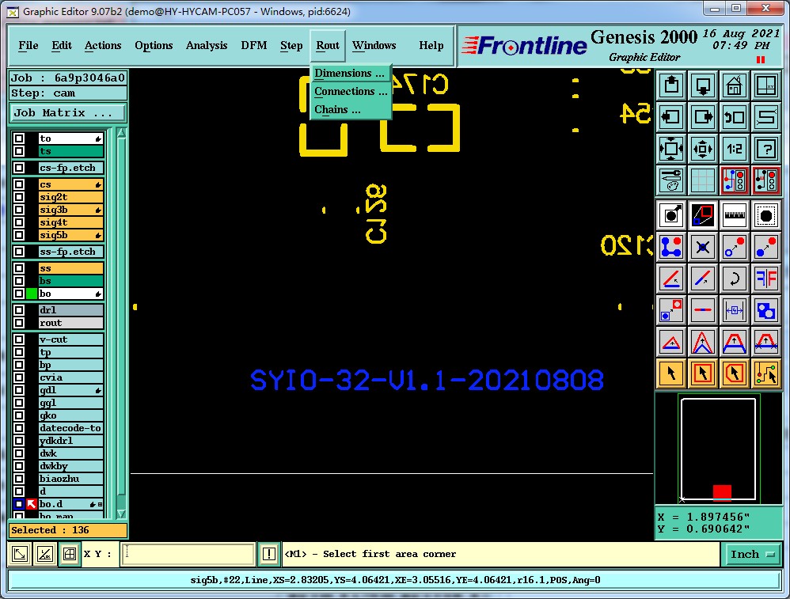Select the 'datecode-to' layer name
The image size is (790, 599).
70,428
